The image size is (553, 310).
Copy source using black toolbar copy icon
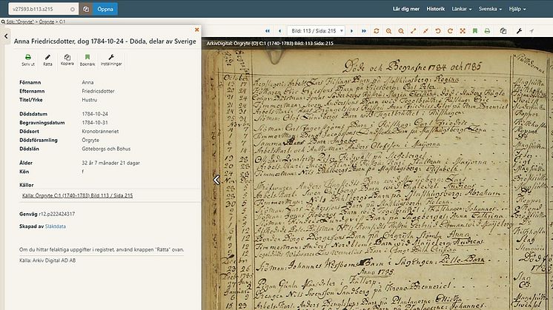(503, 31)
